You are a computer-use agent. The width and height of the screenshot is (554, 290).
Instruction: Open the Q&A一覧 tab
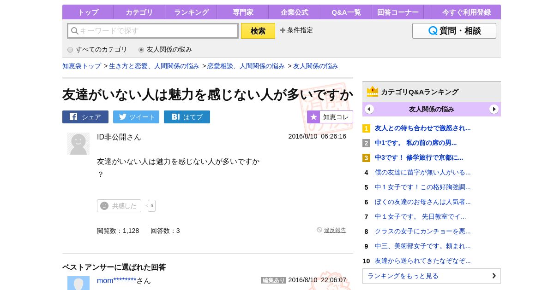coord(346,12)
